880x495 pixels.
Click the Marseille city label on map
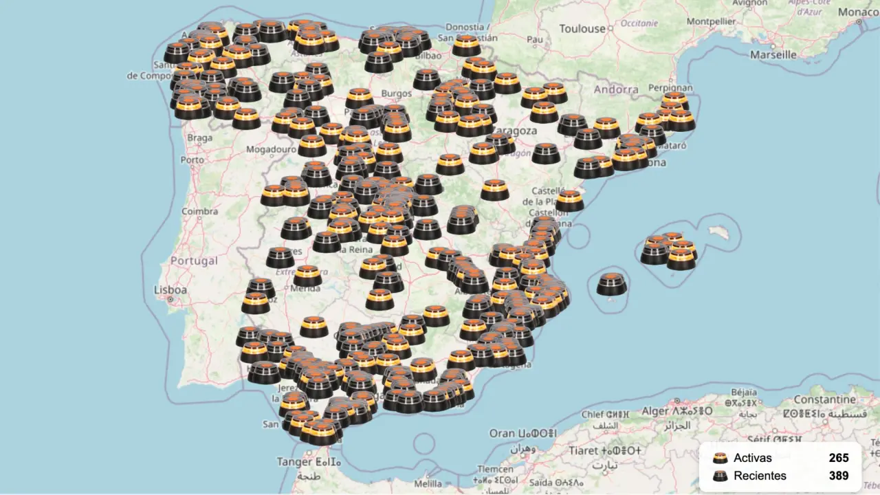[x=773, y=54]
